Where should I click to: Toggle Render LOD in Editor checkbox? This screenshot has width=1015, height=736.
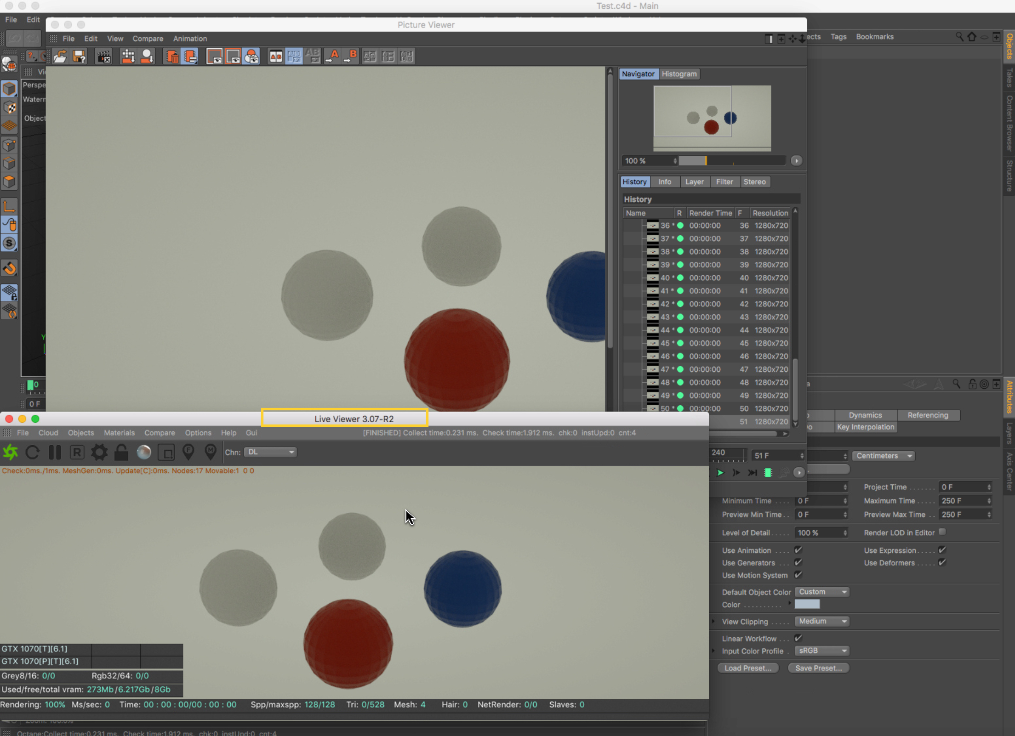click(942, 532)
